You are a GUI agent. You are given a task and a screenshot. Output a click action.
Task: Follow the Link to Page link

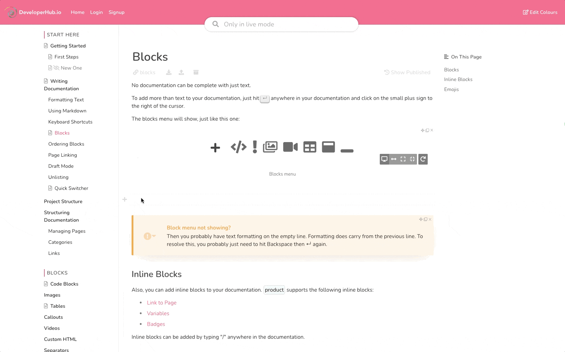tap(162, 303)
